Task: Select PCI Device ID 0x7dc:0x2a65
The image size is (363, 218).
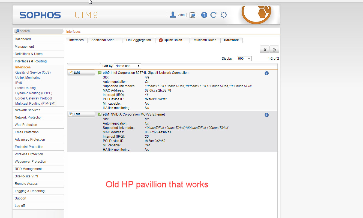Action: tap(155, 141)
